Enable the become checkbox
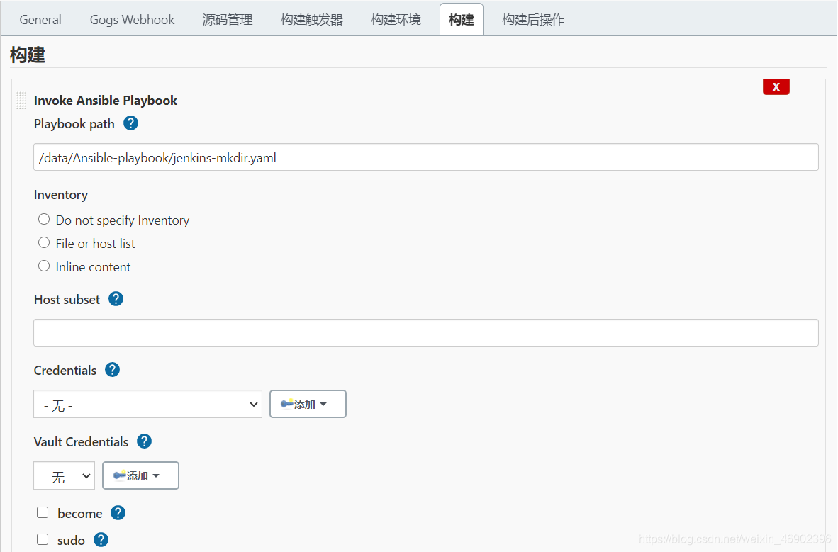Image resolution: width=838 pixels, height=552 pixels. (43, 512)
